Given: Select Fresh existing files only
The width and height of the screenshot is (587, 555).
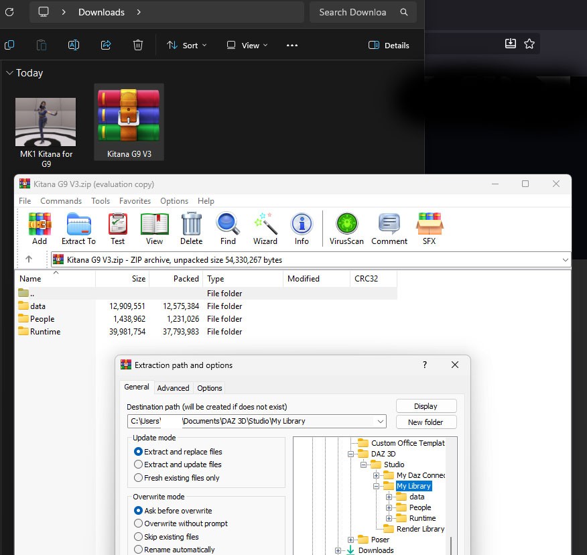Looking at the screenshot, I should (x=176, y=478).
